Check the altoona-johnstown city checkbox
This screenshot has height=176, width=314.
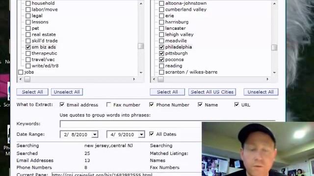[x=161, y=3]
